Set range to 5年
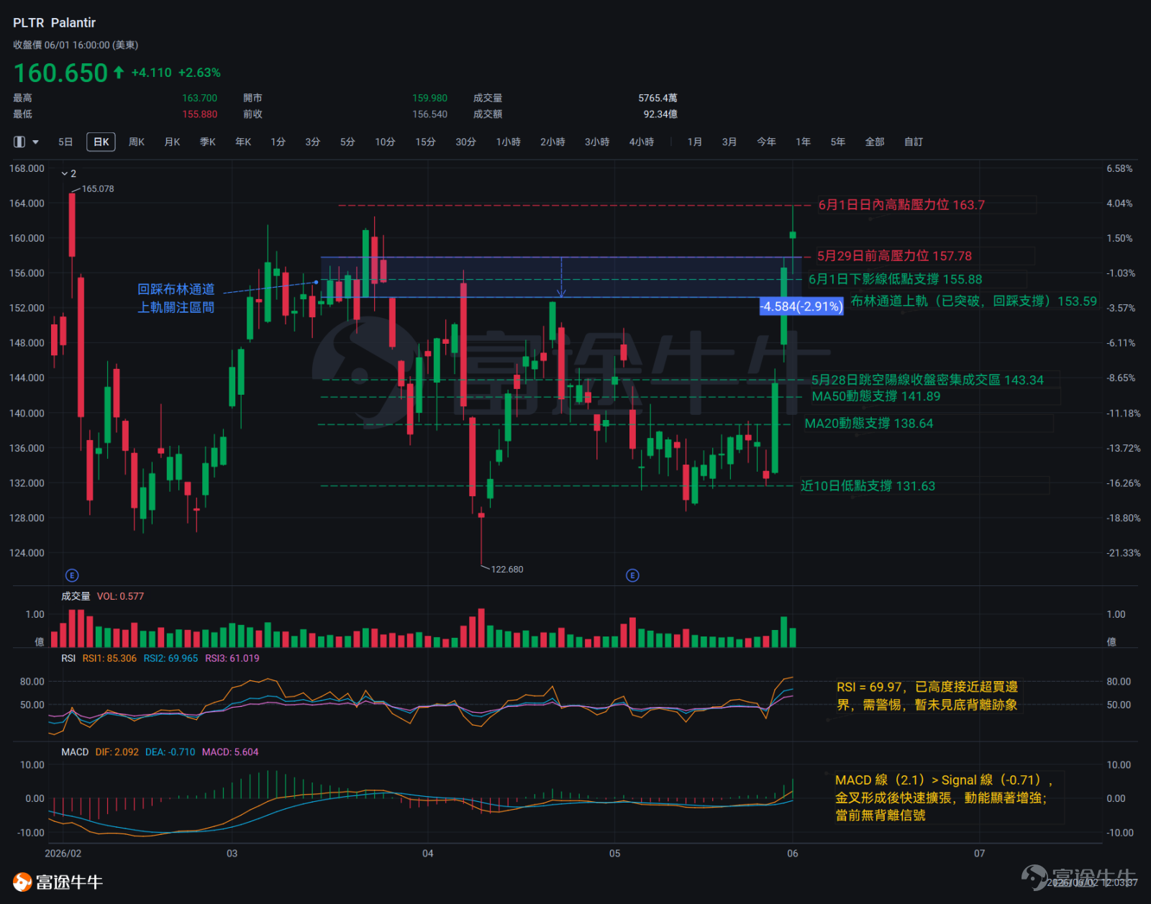The image size is (1151, 904). click(x=838, y=142)
